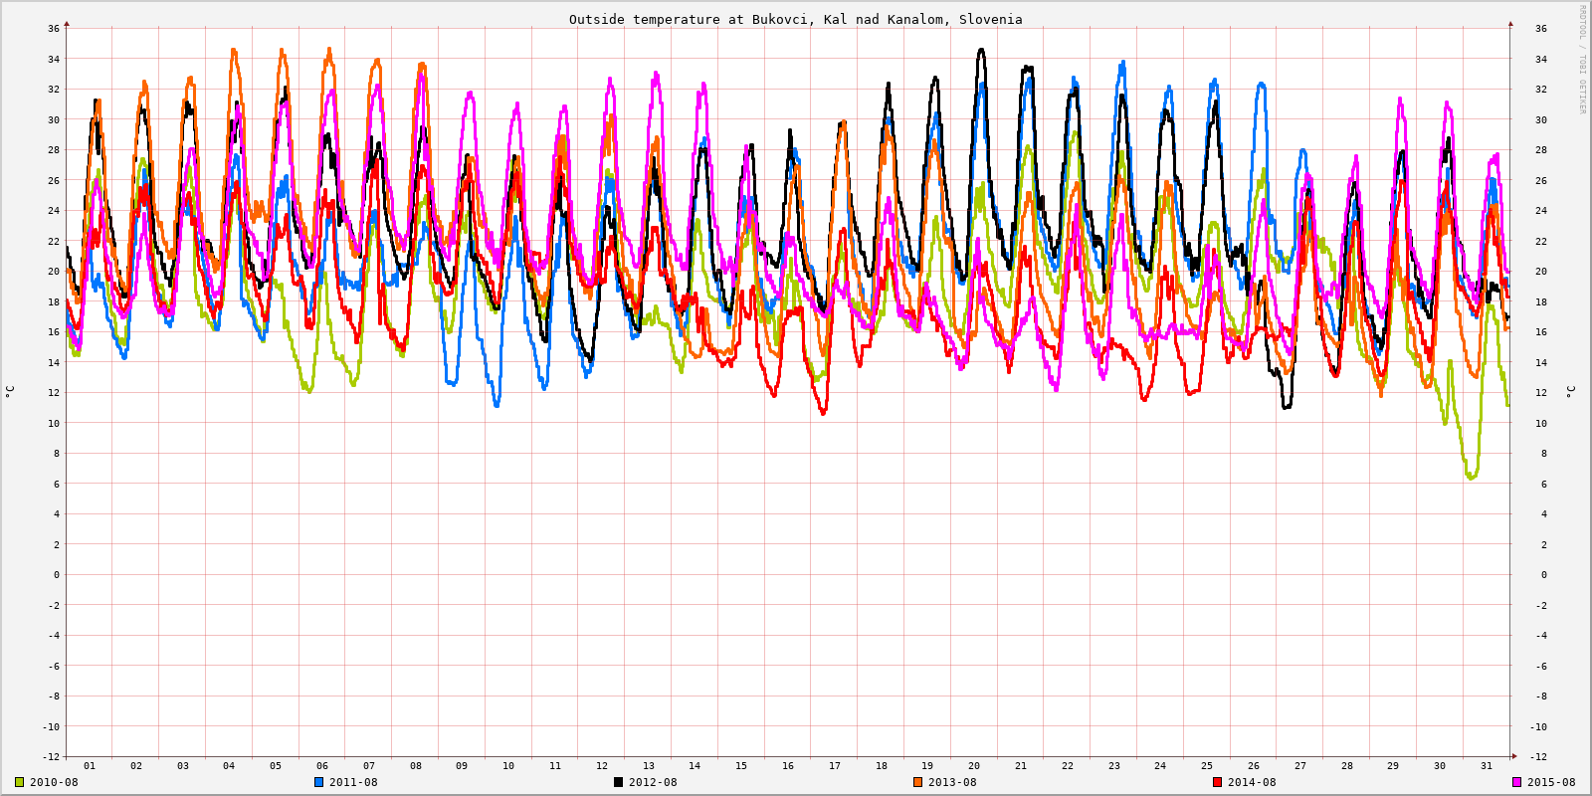The height and width of the screenshot is (796, 1592).
Task: Select the 2012-08 legend label
Action: [653, 782]
